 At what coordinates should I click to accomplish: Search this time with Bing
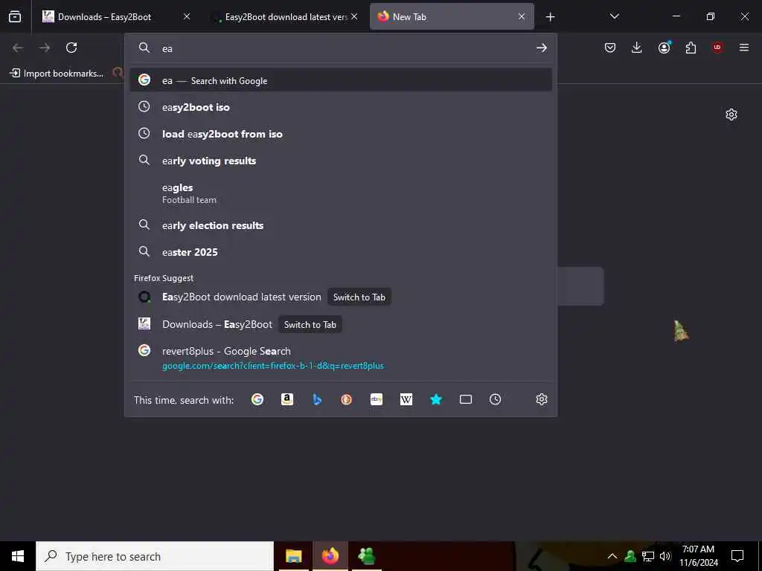(317, 399)
